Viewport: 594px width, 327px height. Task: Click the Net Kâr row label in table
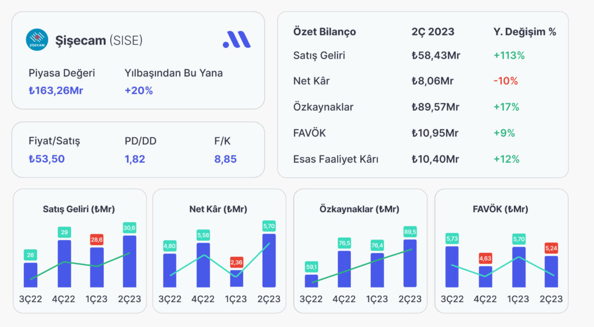pos(312,81)
